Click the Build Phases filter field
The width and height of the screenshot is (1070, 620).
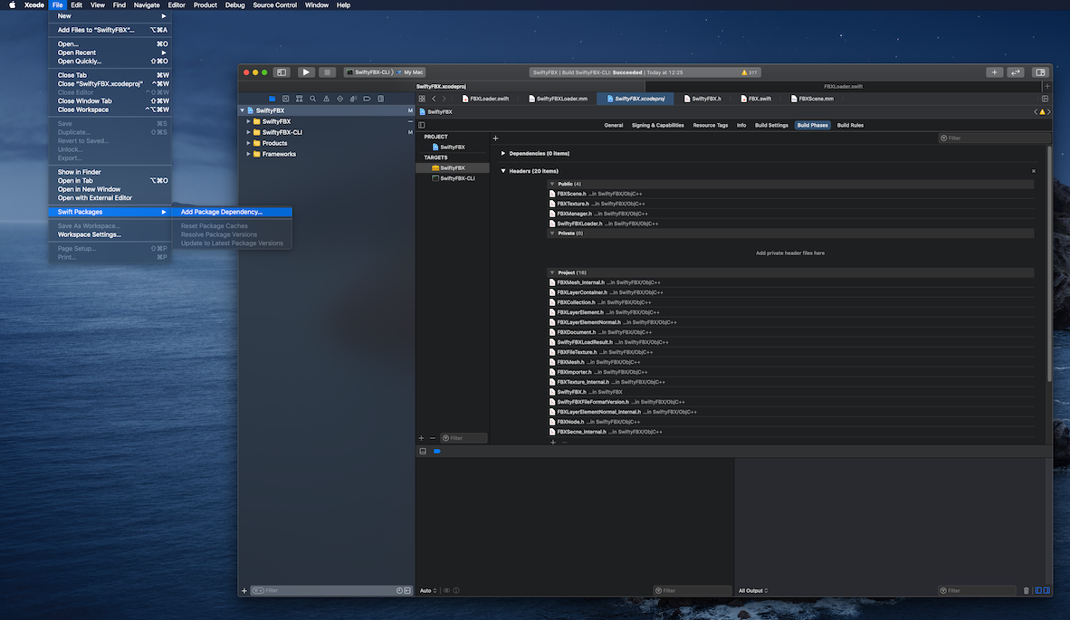coord(994,138)
